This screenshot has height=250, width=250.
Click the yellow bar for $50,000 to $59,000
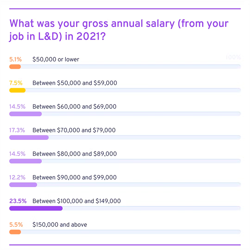pyautogui.click(x=17, y=90)
